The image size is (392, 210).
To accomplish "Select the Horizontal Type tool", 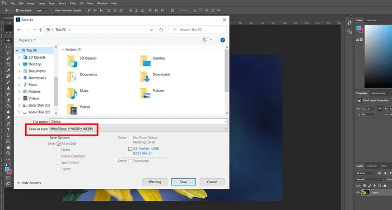I will pyautogui.click(x=8, y=130).
